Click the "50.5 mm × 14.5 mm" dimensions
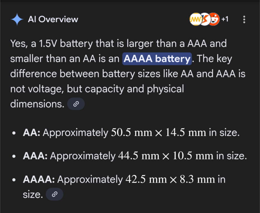 click(x=158, y=133)
